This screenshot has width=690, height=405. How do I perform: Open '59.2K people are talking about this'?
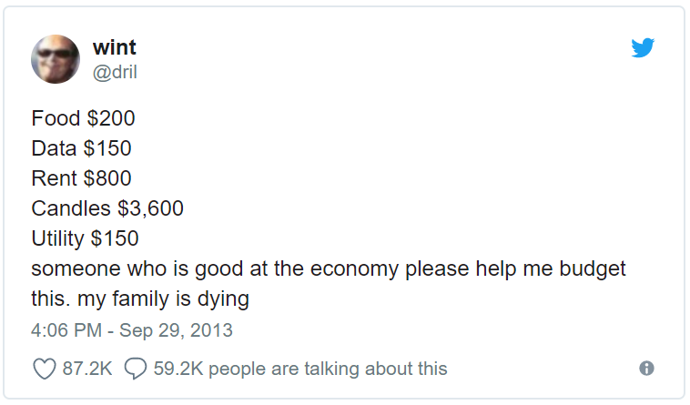(300, 369)
